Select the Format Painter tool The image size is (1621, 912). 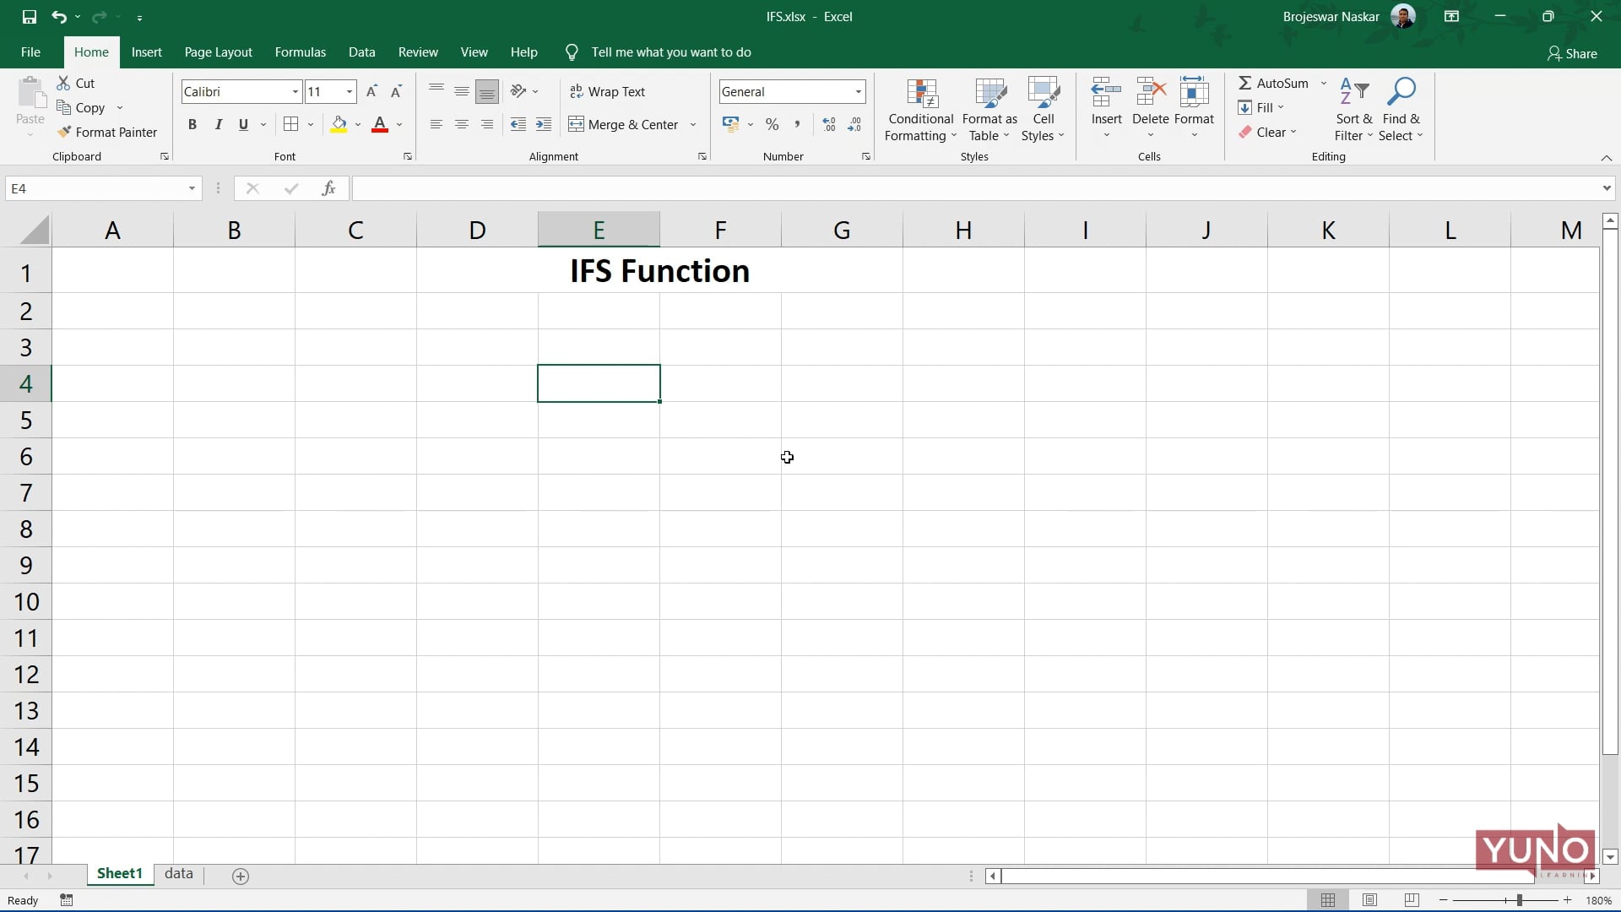click(108, 132)
